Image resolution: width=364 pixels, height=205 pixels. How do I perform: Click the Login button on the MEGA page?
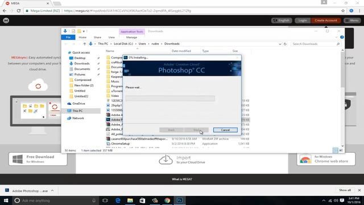(x=303, y=20)
